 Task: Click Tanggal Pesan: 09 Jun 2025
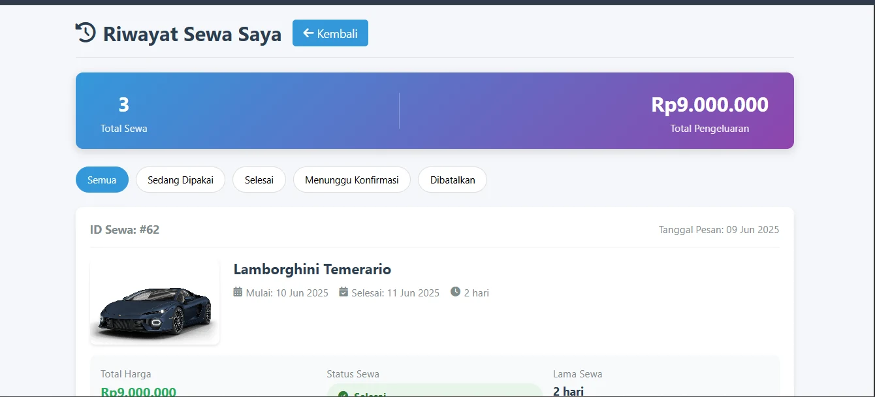[x=719, y=230]
